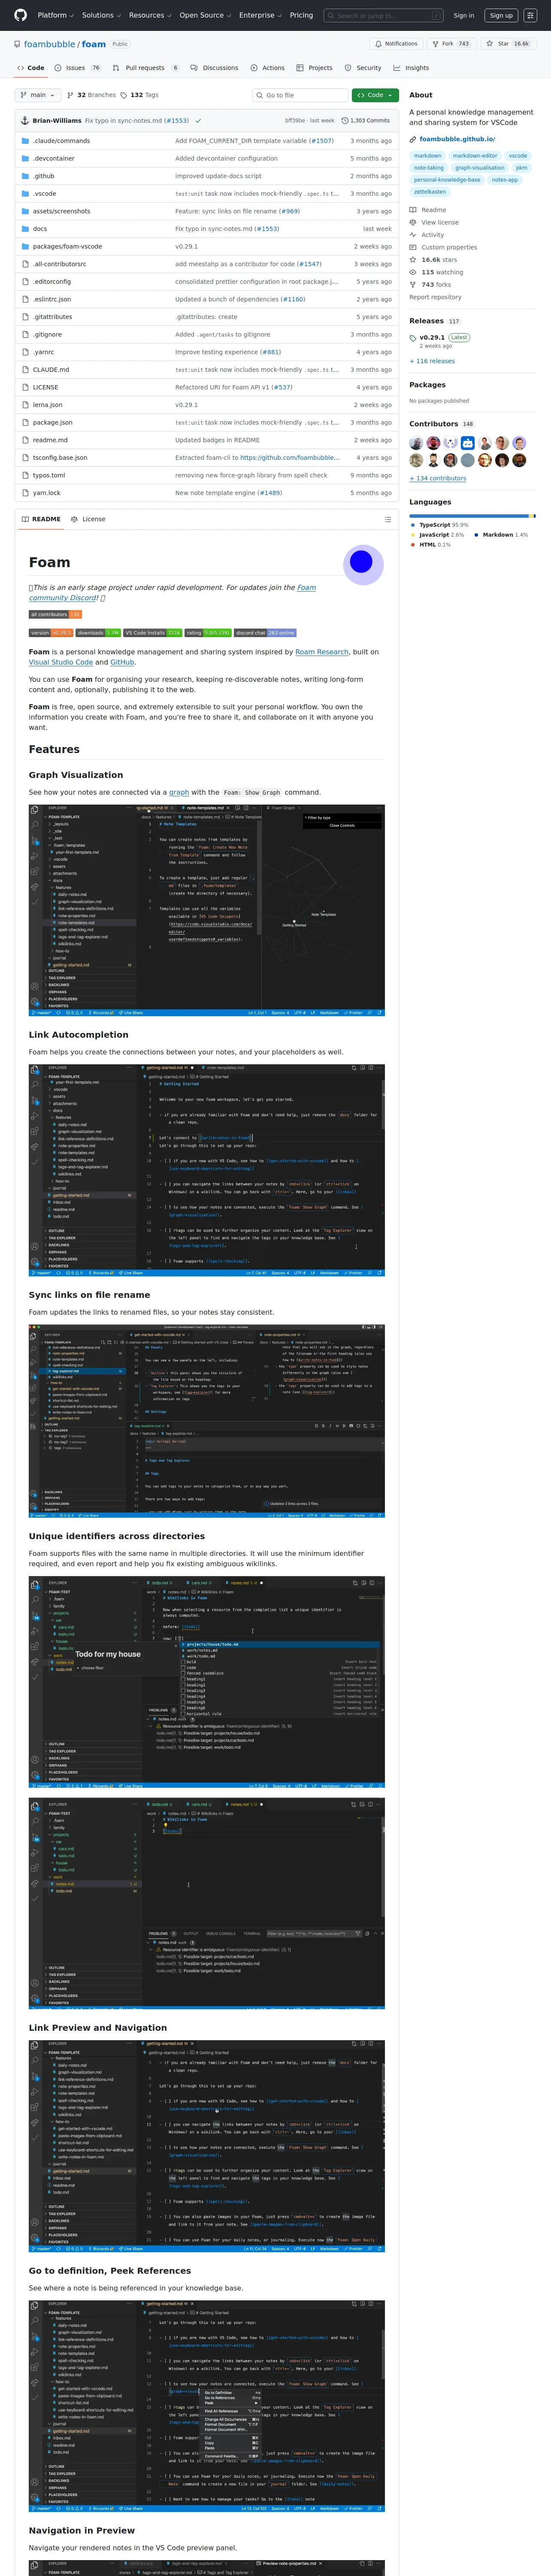Click the 1,303 Commits link

pyautogui.click(x=366, y=120)
